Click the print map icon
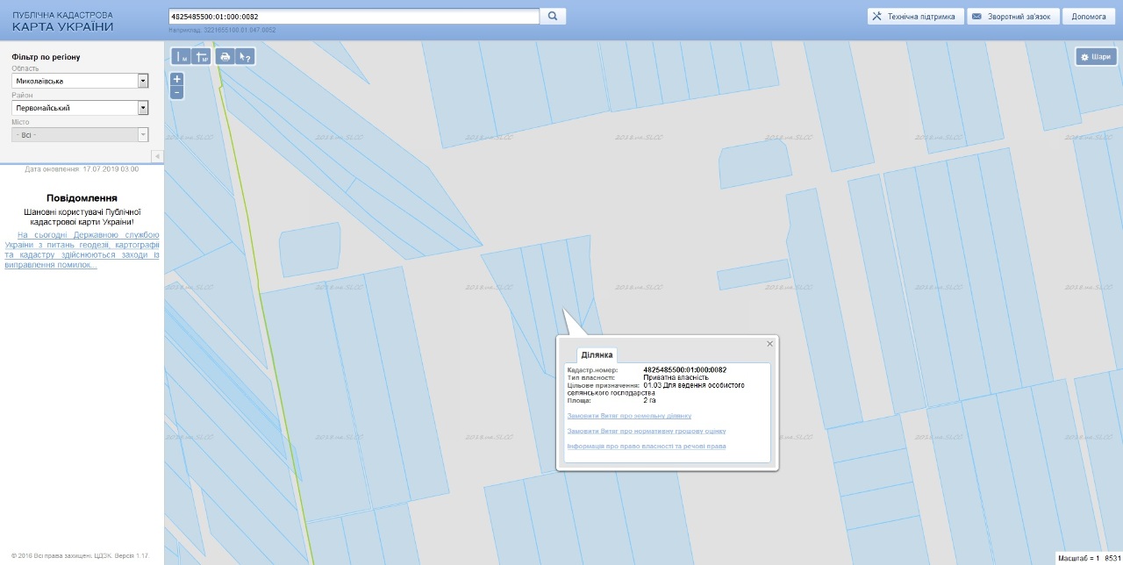The width and height of the screenshot is (1123, 565). (x=225, y=57)
